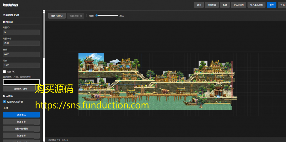The width and height of the screenshot is (286, 142).
Task: Open the black 背景颜色 color swatch
Action: point(21,82)
